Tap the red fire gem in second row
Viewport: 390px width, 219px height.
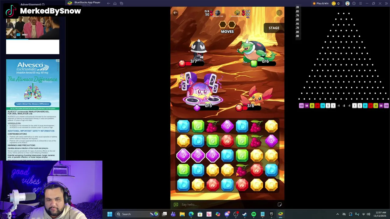click(x=227, y=141)
